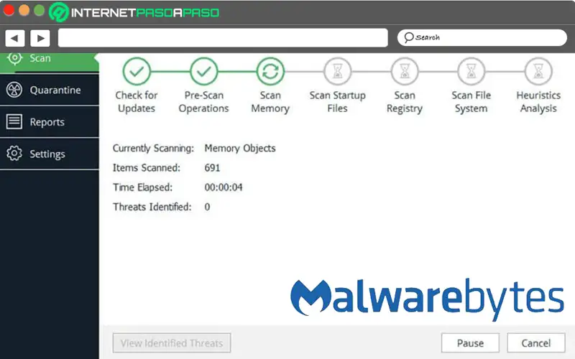Click the InternetPasoAPaso logo icon
Screen dimensions: 575x359
[59, 12]
